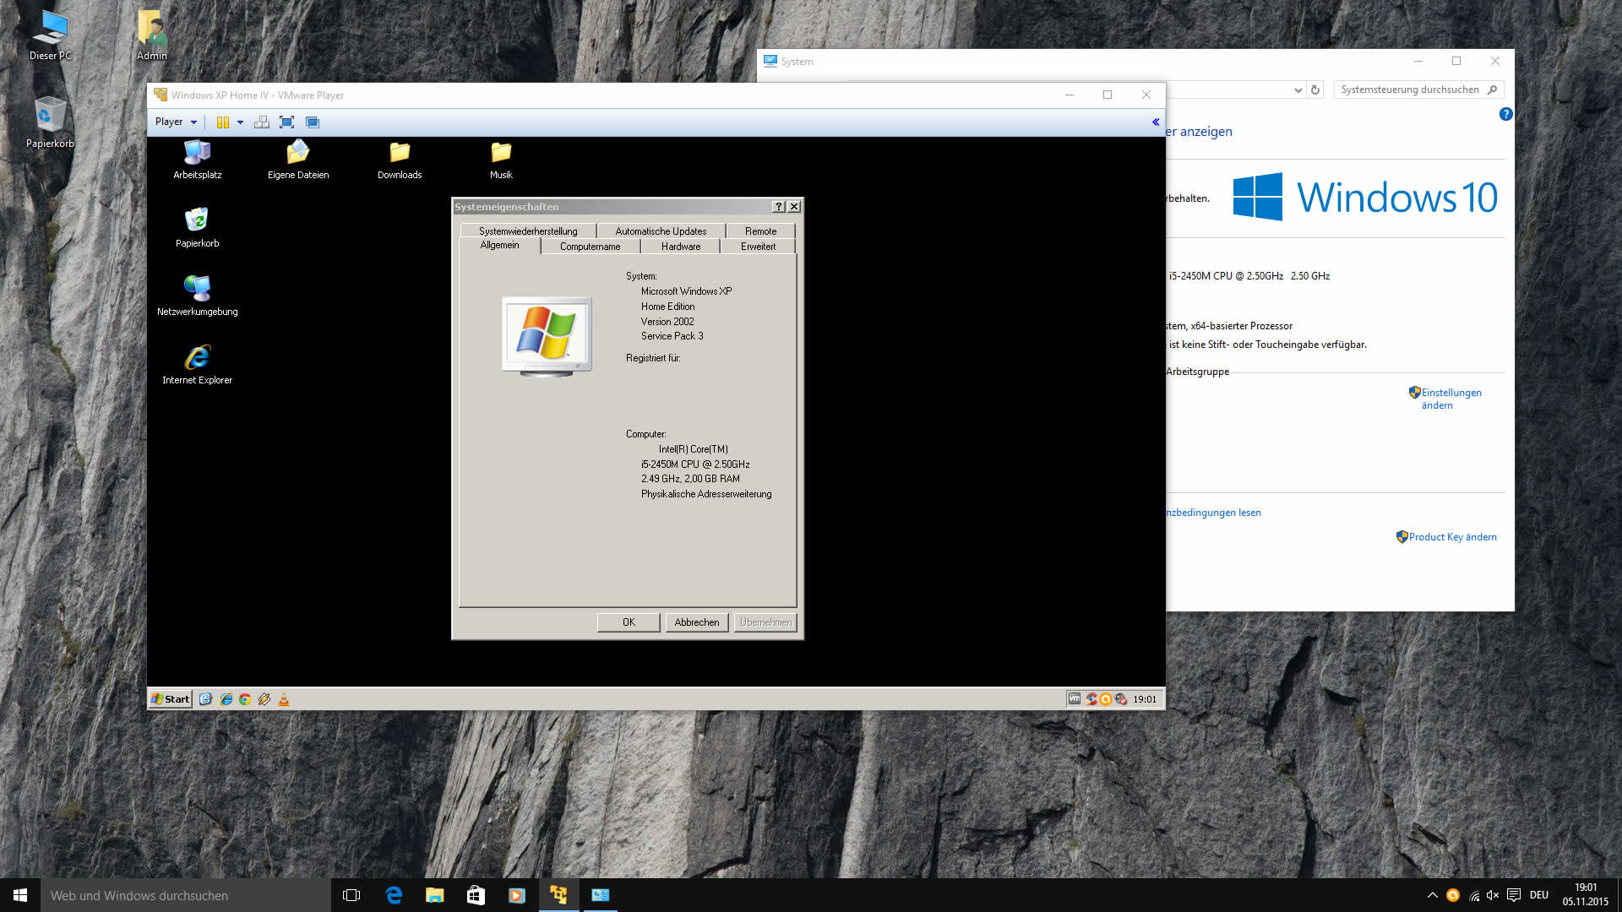1622x912 pixels.
Task: Show hidden tray icons chevron
Action: (1432, 895)
